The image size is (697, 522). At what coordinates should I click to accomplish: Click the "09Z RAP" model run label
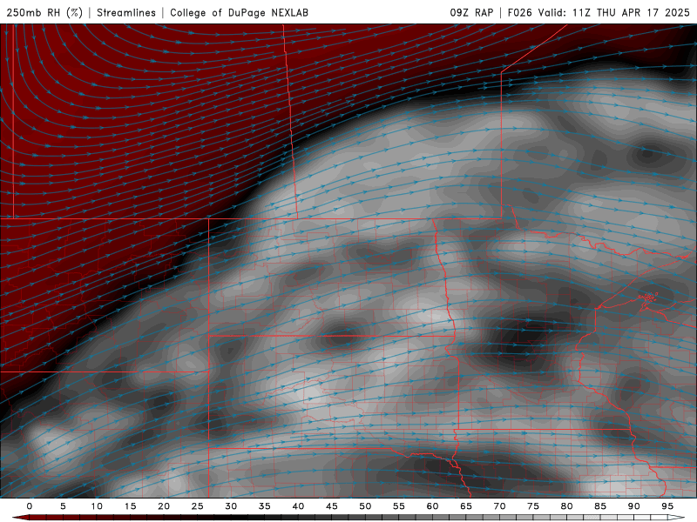point(471,12)
